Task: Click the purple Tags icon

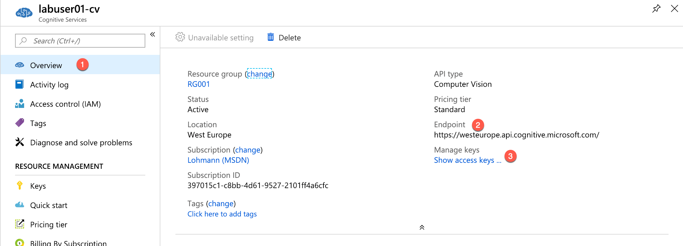Action: coord(20,123)
